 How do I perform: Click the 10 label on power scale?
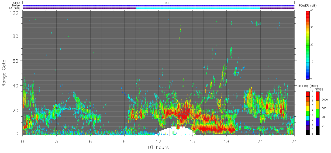click(312, 62)
